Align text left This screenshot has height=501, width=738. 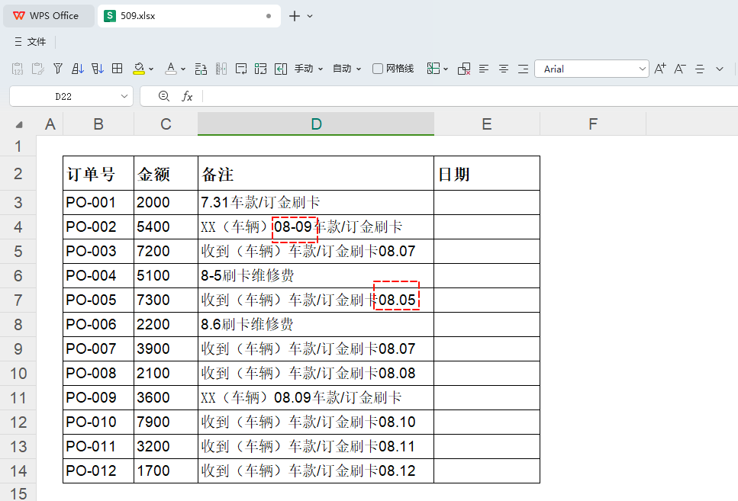pyautogui.click(x=484, y=69)
